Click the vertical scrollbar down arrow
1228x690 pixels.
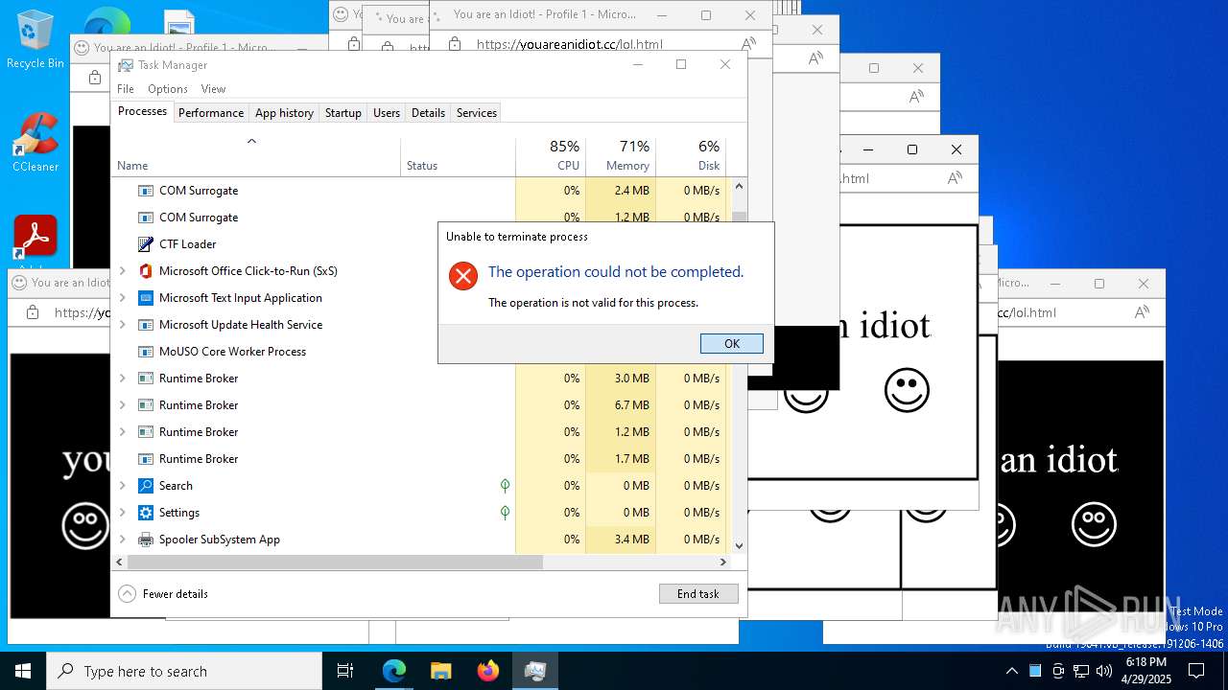pos(739,545)
